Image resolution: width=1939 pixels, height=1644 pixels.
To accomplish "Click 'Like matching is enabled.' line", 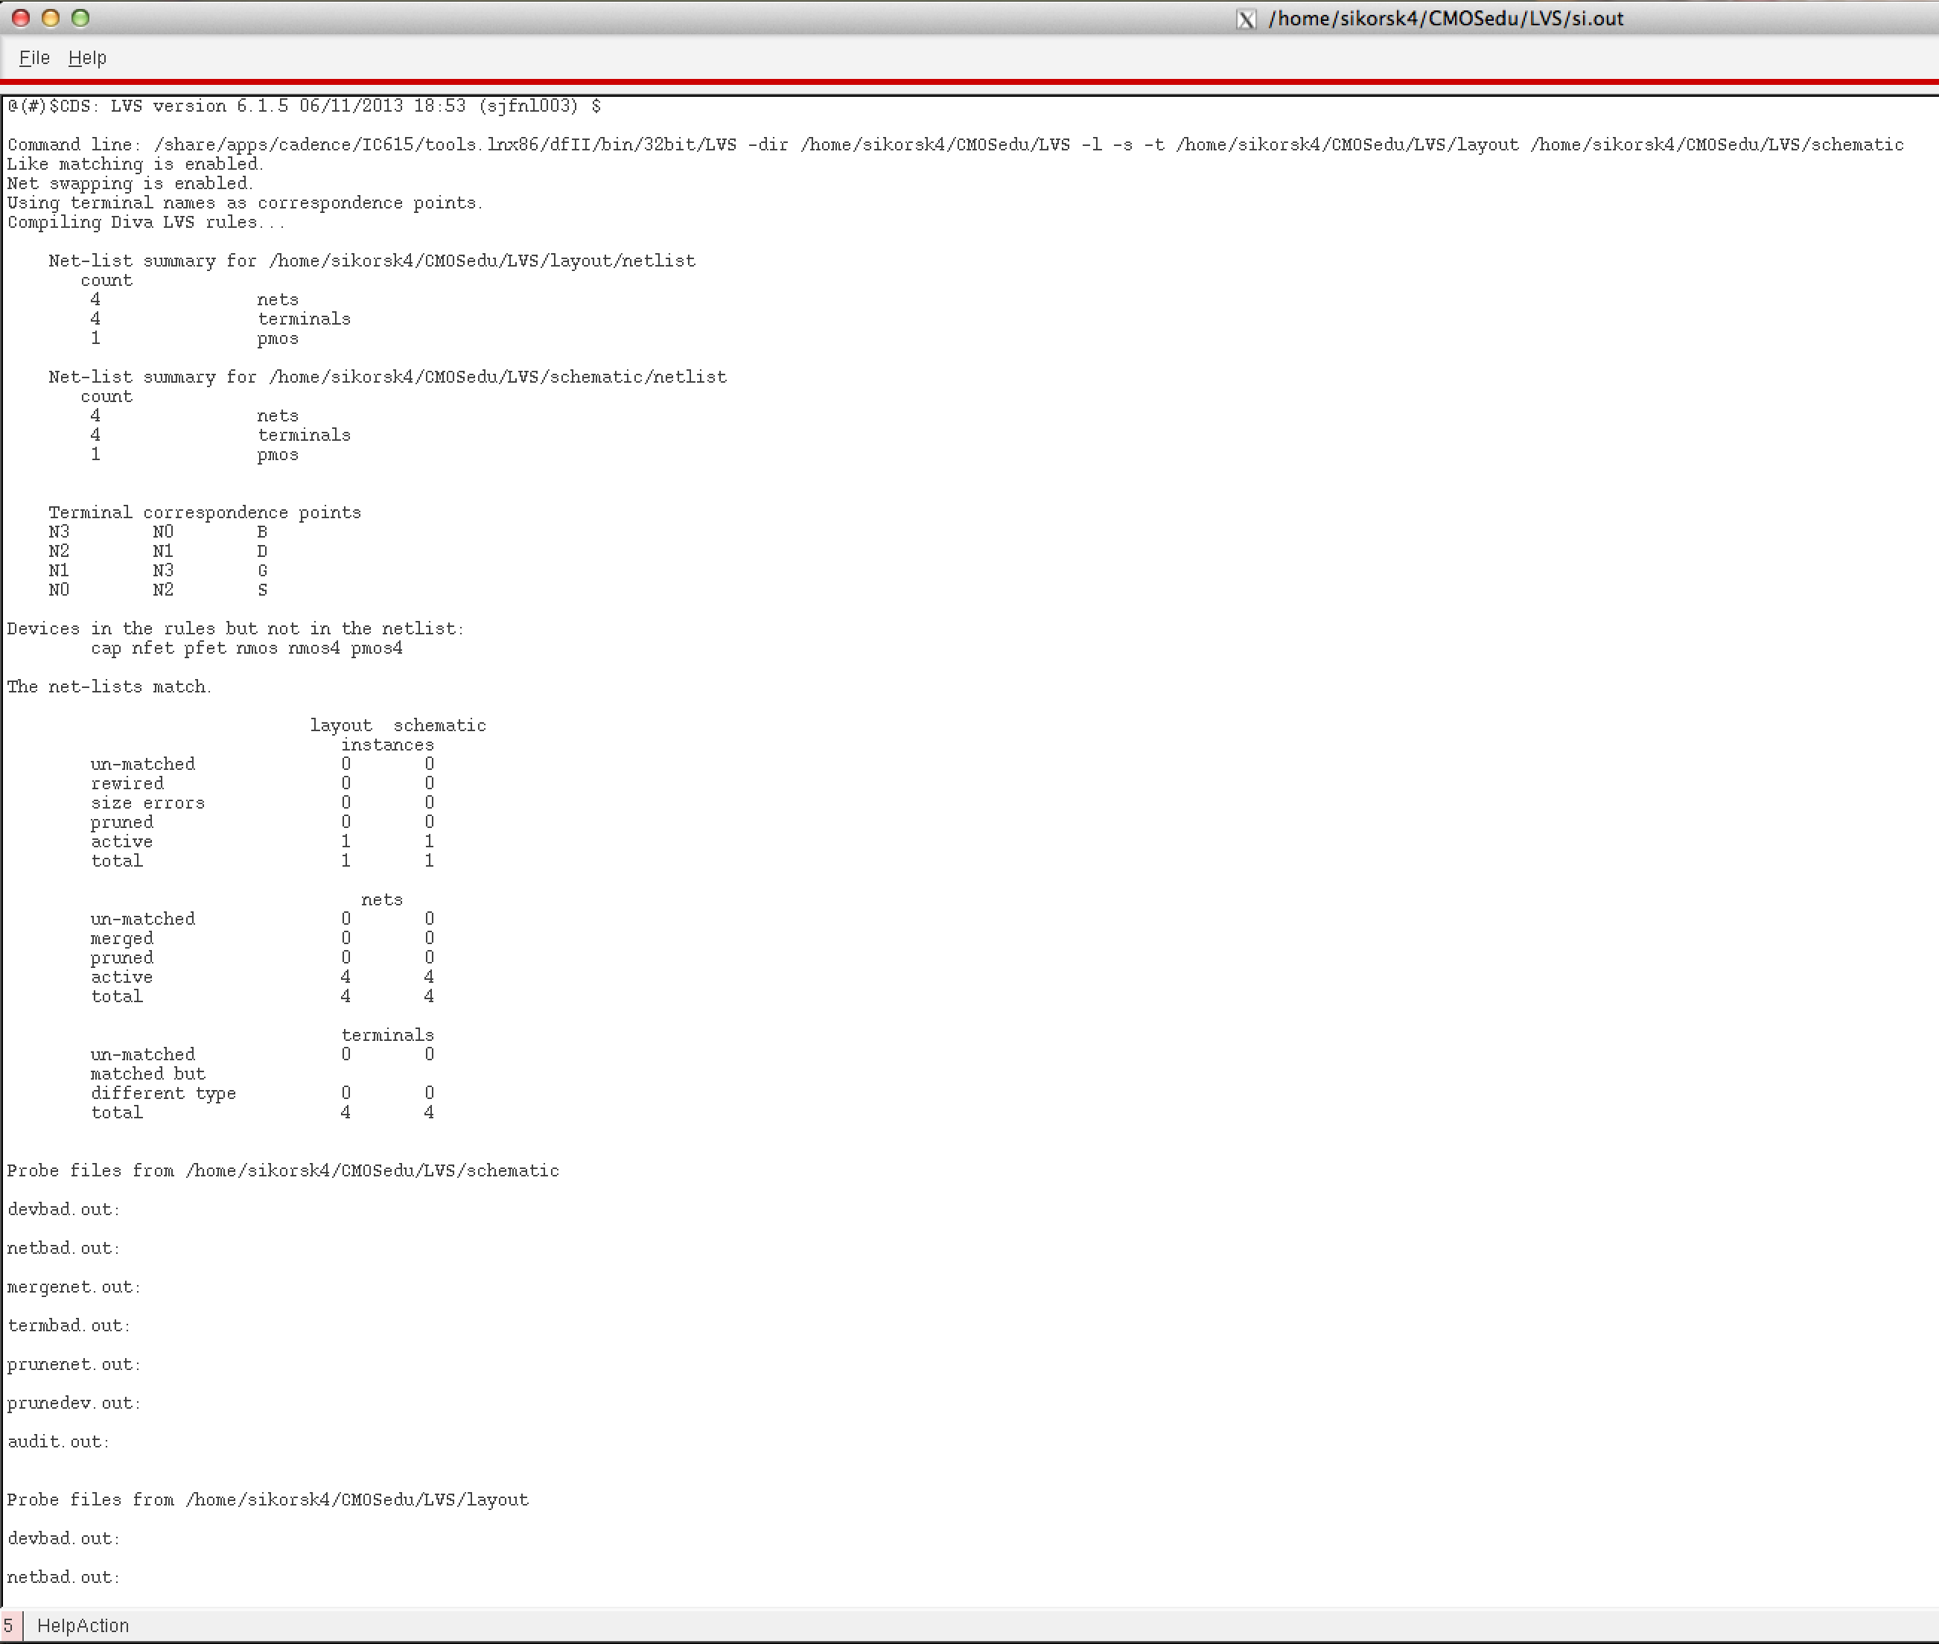I will click(136, 165).
